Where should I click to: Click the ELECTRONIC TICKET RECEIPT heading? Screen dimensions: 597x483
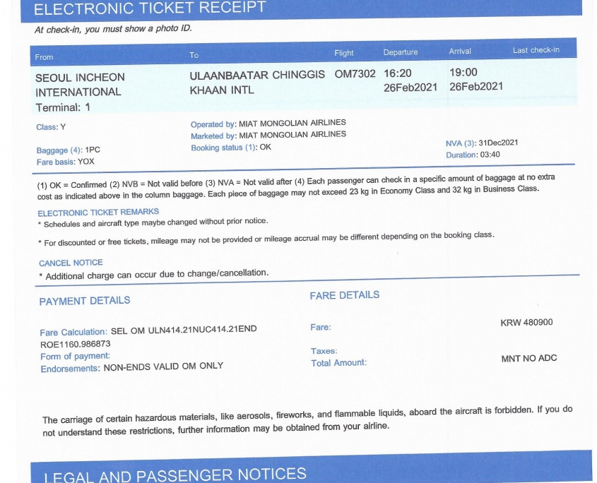coord(150,8)
